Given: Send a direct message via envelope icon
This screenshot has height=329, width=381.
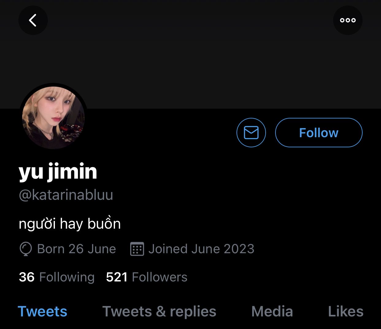Looking at the screenshot, I should 251,133.
